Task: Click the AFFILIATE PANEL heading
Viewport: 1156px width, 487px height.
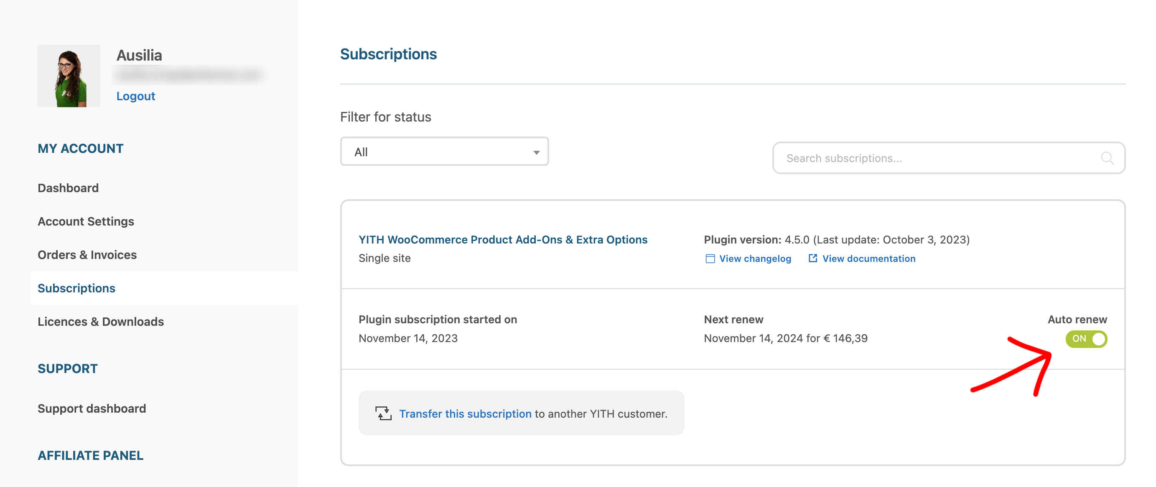Action: click(90, 456)
